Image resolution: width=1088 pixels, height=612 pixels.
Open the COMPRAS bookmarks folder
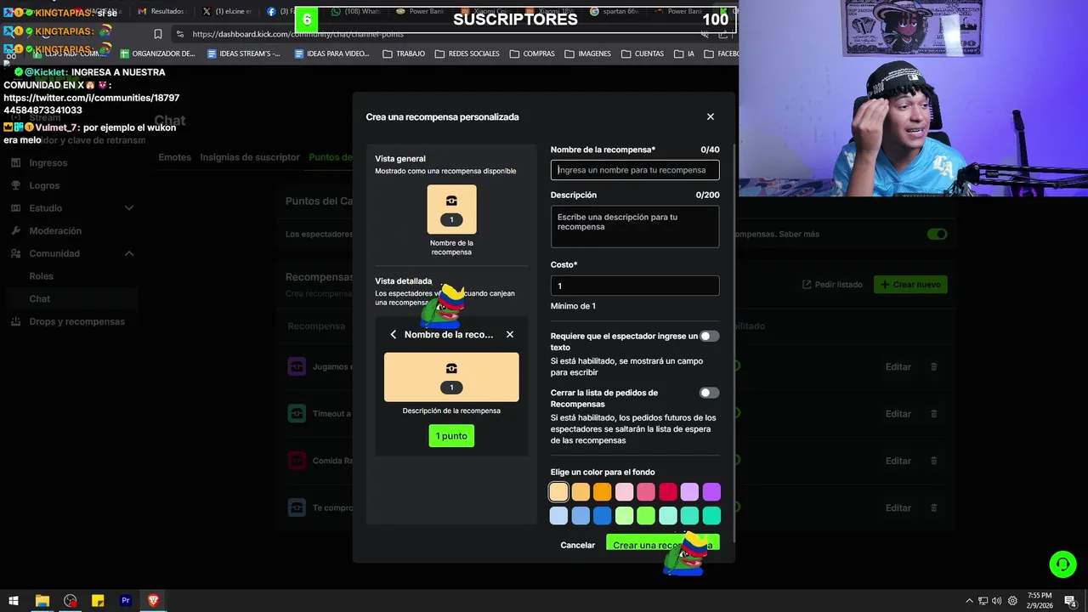[532, 54]
